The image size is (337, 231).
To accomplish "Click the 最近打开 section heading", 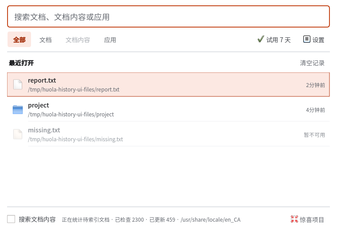I will [x=21, y=63].
